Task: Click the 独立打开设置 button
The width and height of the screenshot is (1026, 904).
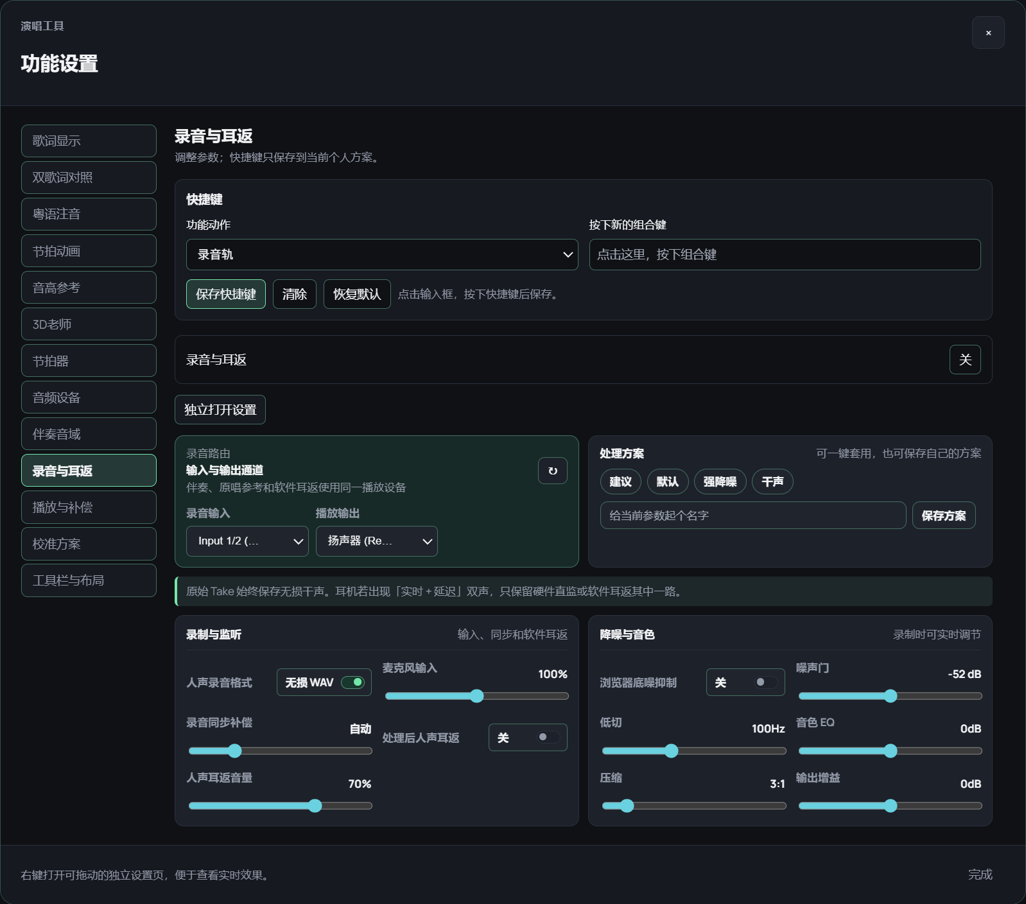Action: pos(220,410)
